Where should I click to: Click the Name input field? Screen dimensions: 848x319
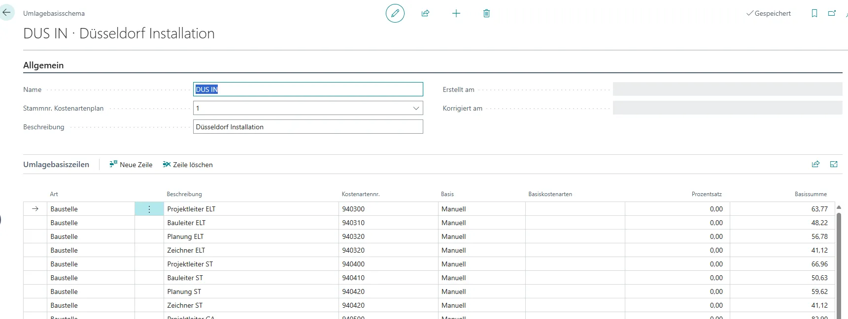pos(308,89)
